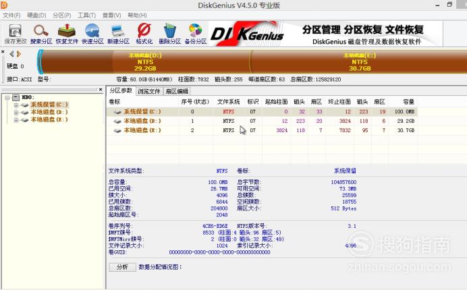Screen dimensions: 467x290
Task: Click the 文件系统 column header
Action: [x=228, y=102]
